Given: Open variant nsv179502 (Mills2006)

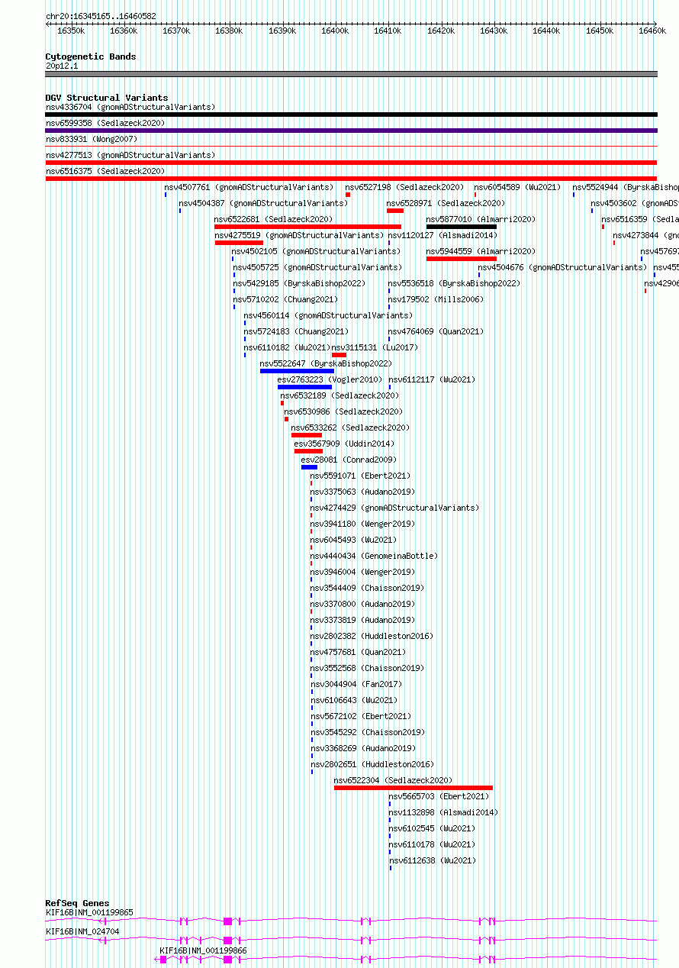Looking at the screenshot, I should pos(436,299).
